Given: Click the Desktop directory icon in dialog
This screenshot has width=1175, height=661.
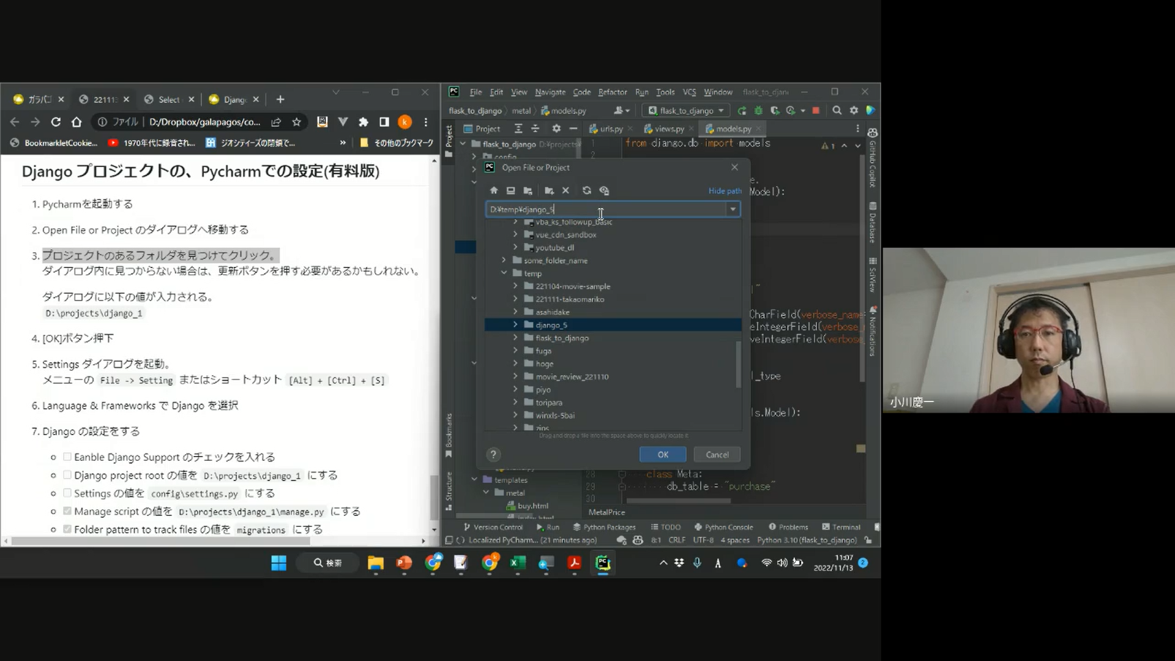Looking at the screenshot, I should coord(511,190).
